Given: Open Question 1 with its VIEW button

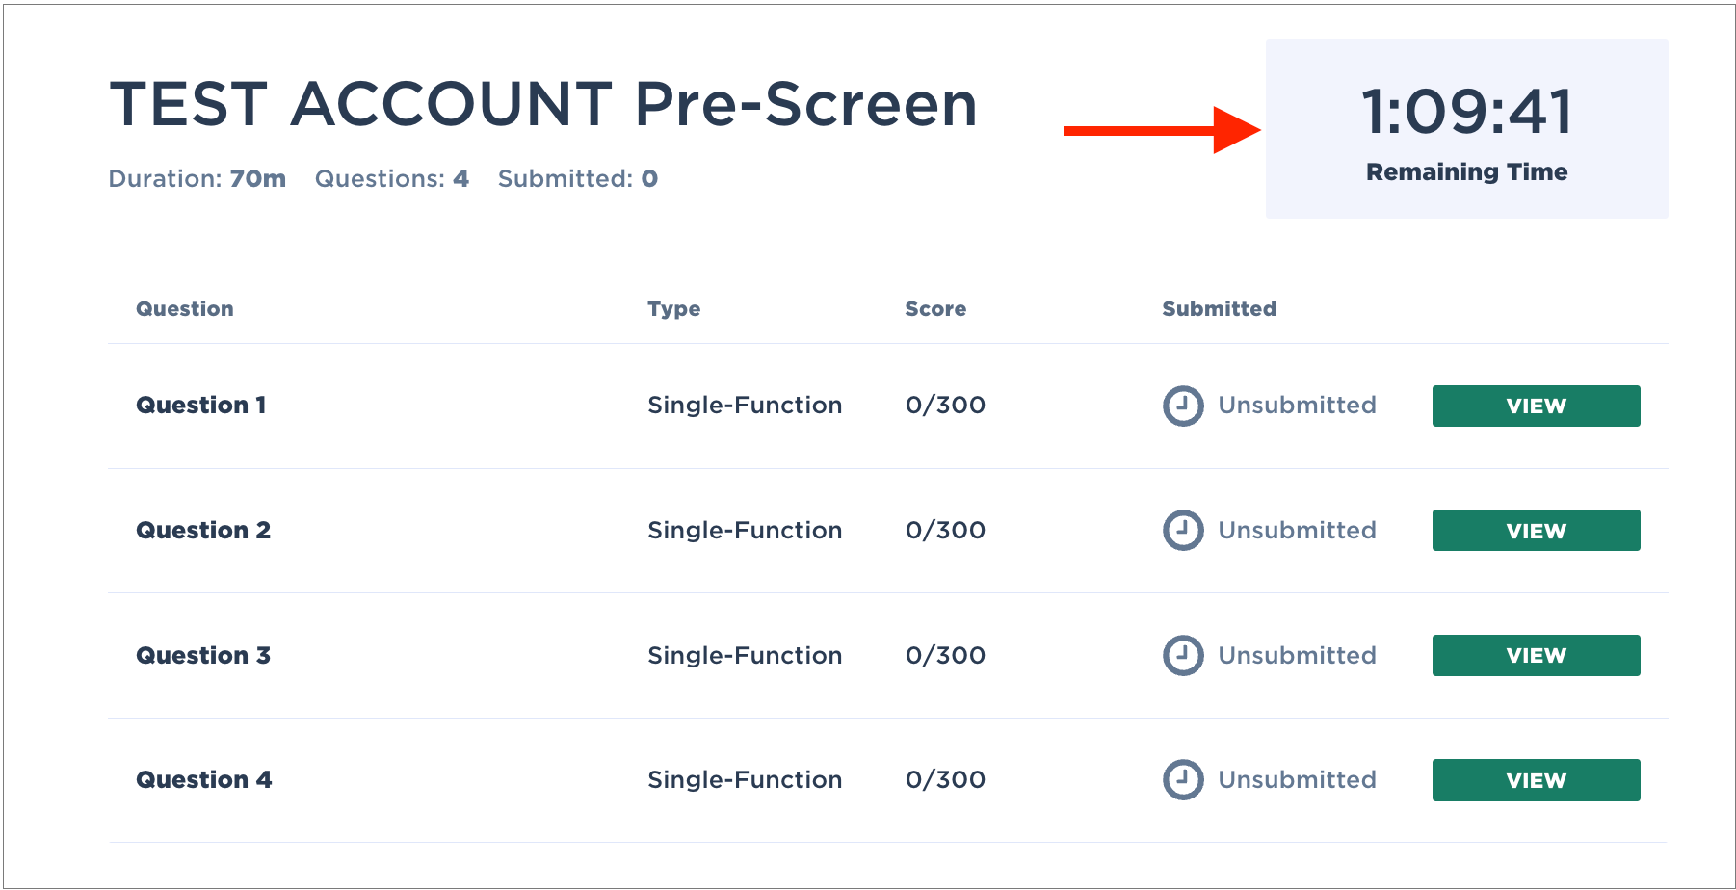Looking at the screenshot, I should (1536, 406).
